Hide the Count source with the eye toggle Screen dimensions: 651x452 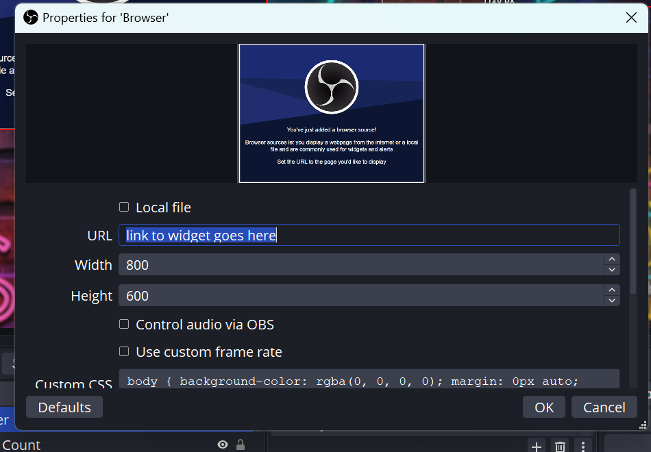pyautogui.click(x=222, y=444)
